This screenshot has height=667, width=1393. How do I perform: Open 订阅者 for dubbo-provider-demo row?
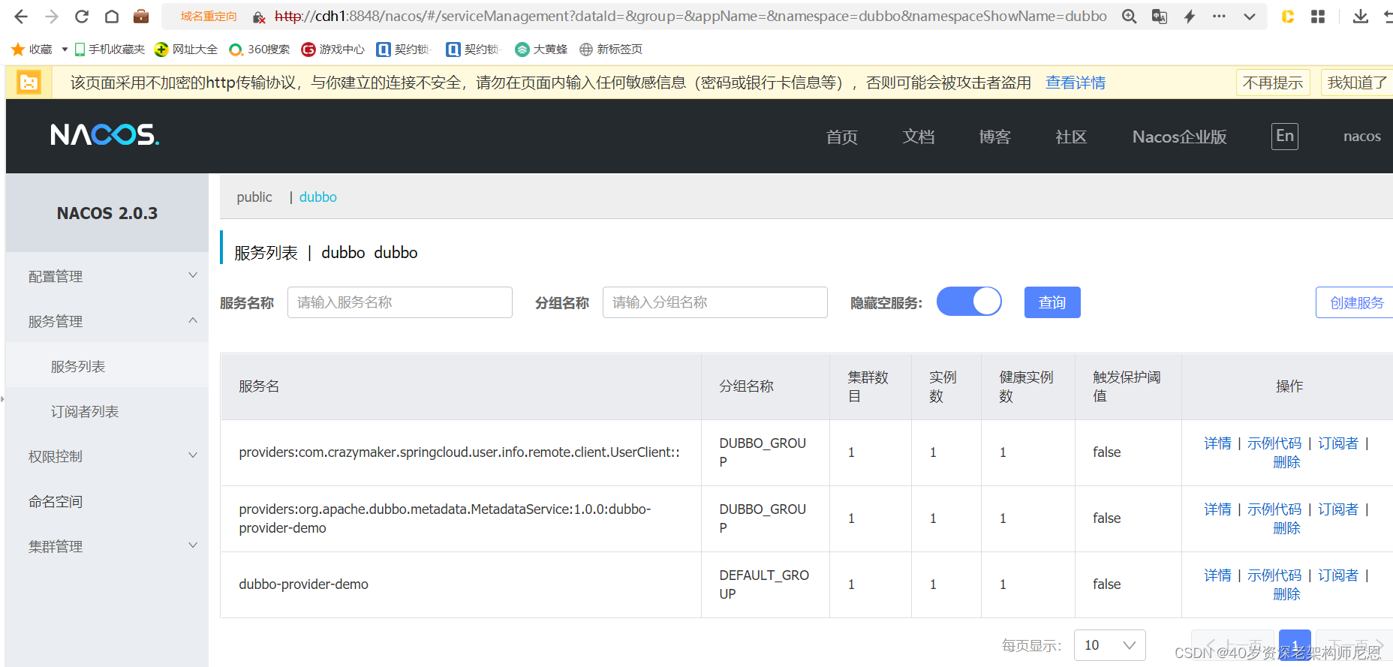[1338, 575]
